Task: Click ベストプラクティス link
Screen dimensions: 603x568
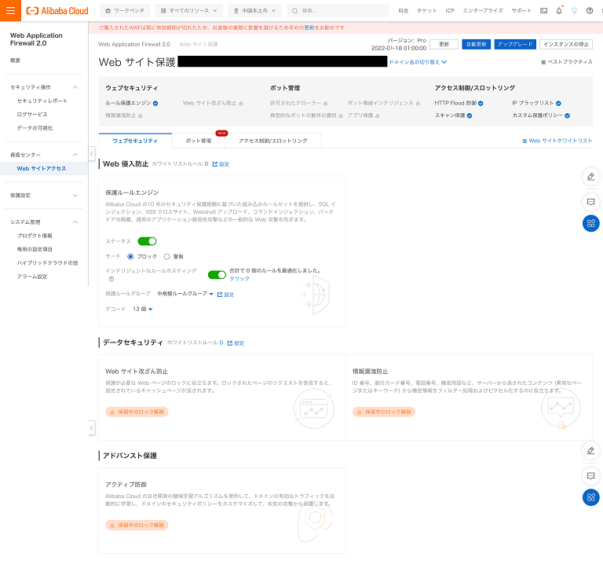Action: click(x=567, y=62)
